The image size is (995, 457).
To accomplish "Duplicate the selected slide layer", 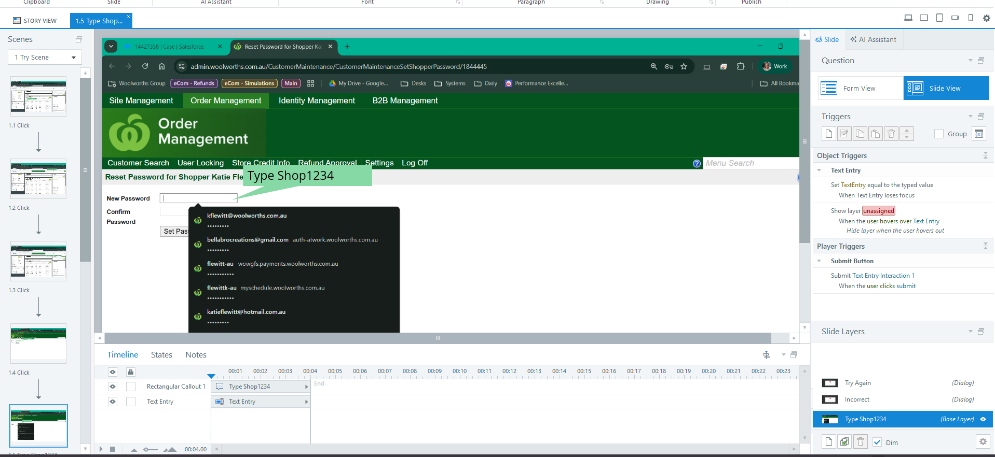I will coord(844,441).
